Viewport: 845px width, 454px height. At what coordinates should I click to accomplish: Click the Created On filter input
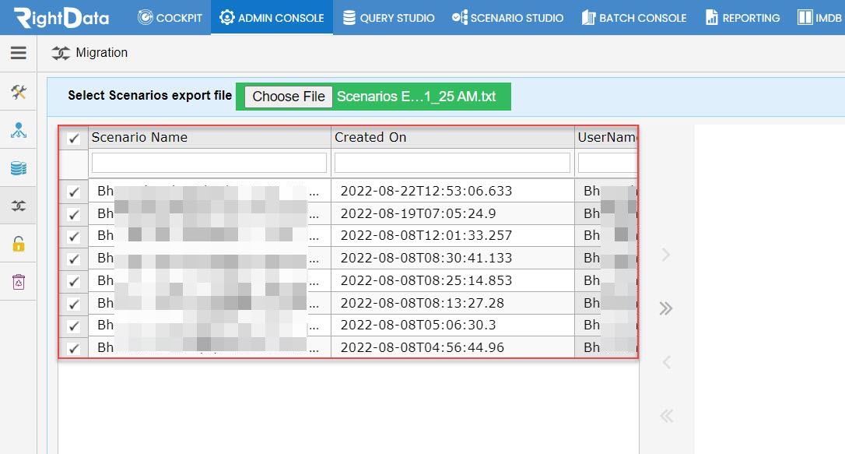click(x=452, y=163)
